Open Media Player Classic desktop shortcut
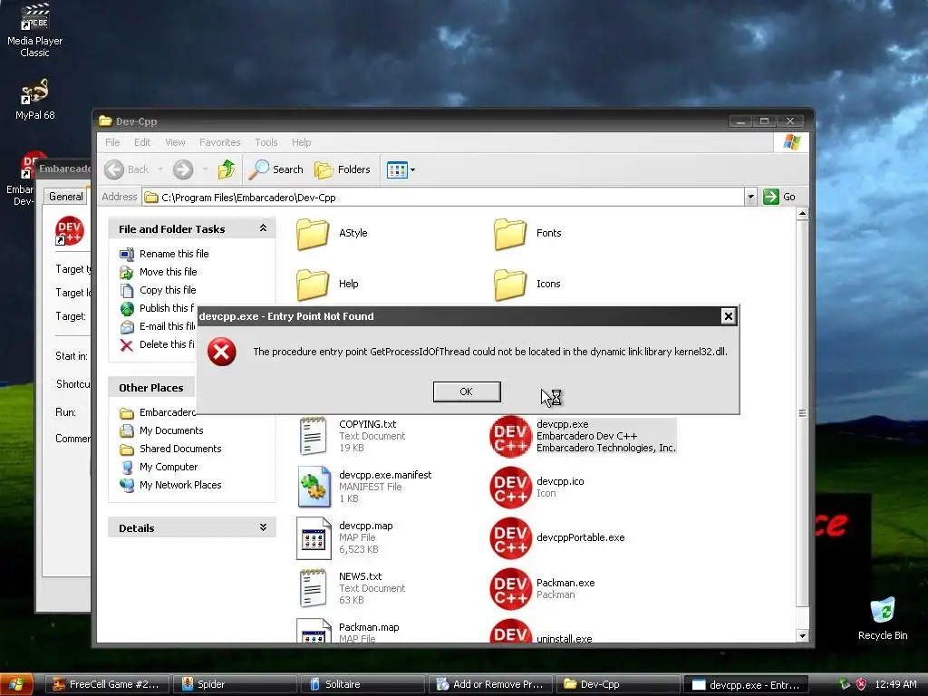Screen dimensions: 928x696 tap(35, 30)
